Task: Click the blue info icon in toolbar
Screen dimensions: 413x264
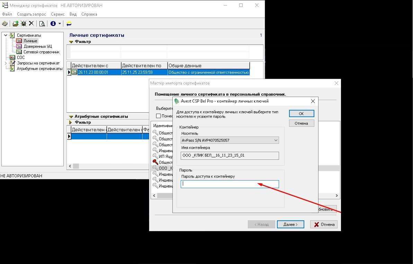Action: 53,24
